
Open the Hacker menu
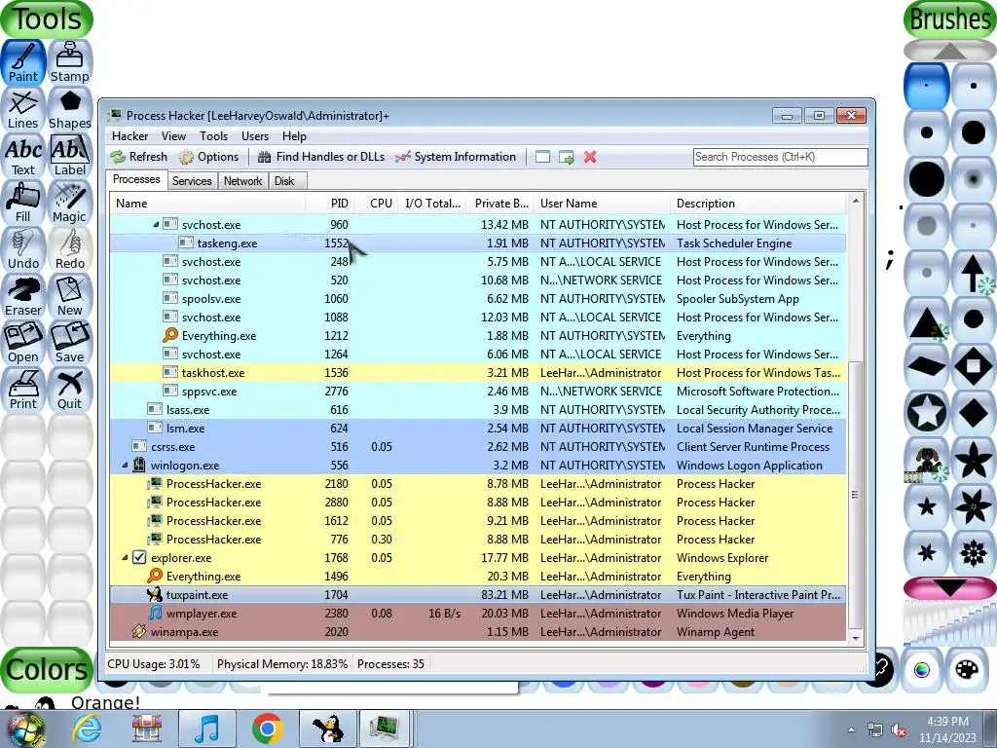[129, 136]
